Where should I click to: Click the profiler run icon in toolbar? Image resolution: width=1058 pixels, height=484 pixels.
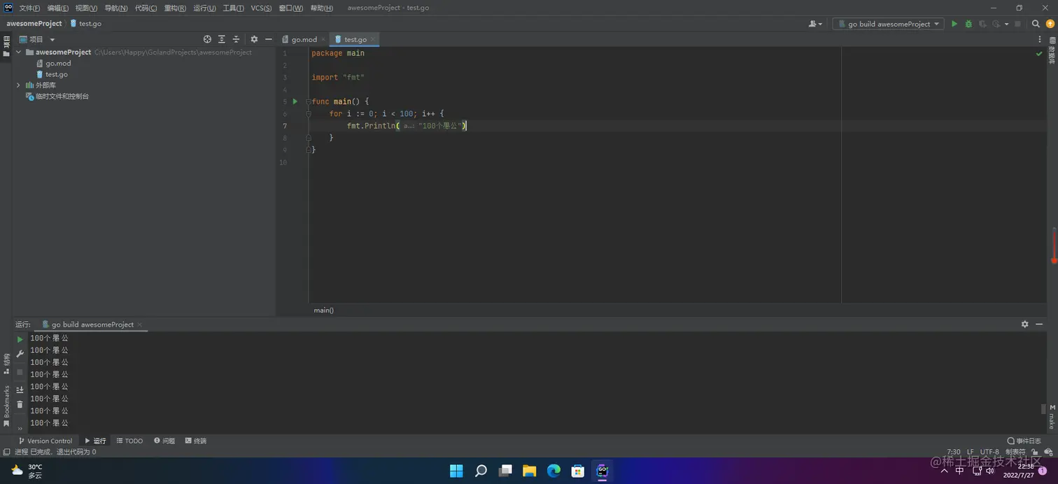[x=996, y=24]
